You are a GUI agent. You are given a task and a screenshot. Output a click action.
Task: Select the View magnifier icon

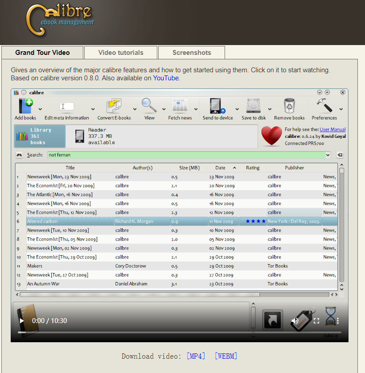(x=149, y=105)
